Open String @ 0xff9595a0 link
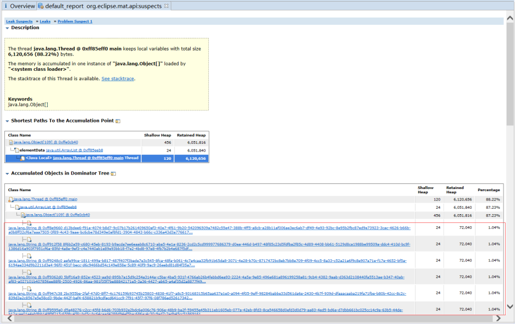 coord(205,311)
